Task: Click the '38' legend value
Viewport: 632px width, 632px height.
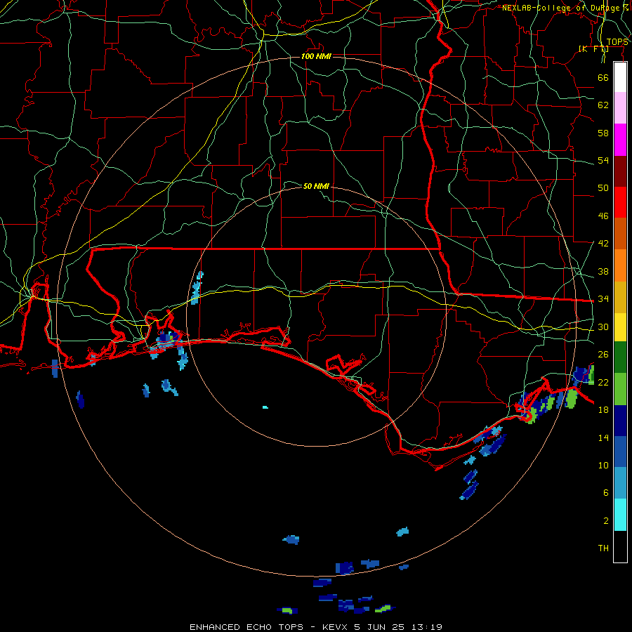Action: (x=603, y=272)
